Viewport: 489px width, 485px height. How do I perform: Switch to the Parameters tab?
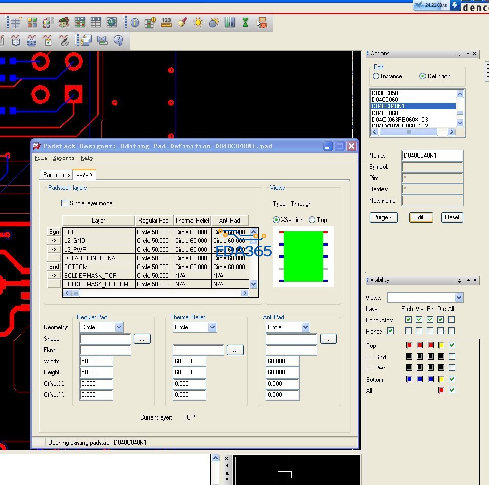(56, 175)
